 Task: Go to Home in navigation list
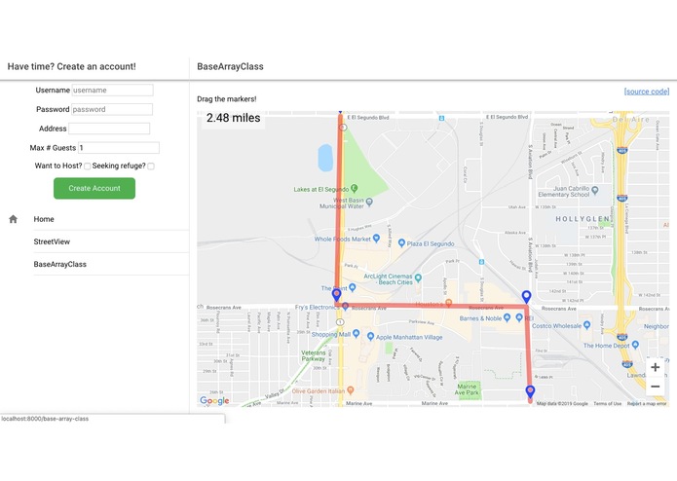point(44,219)
